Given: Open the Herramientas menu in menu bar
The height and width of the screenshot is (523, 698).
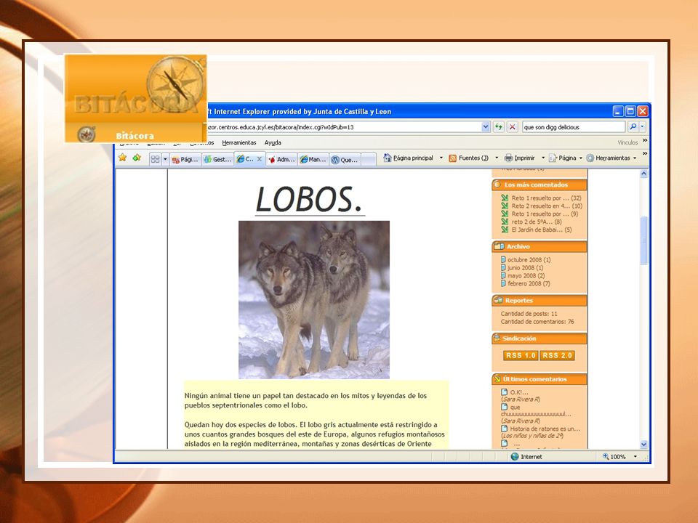Looking at the screenshot, I should coord(239,143).
